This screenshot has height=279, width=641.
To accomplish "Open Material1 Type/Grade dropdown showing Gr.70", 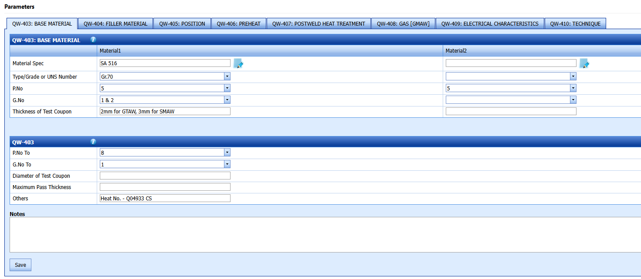I will 227,76.
